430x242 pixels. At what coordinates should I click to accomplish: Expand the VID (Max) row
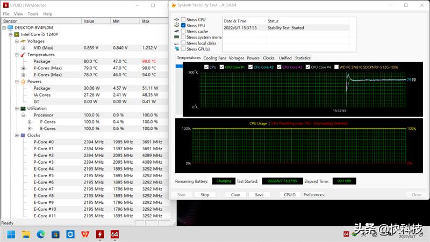(23, 48)
